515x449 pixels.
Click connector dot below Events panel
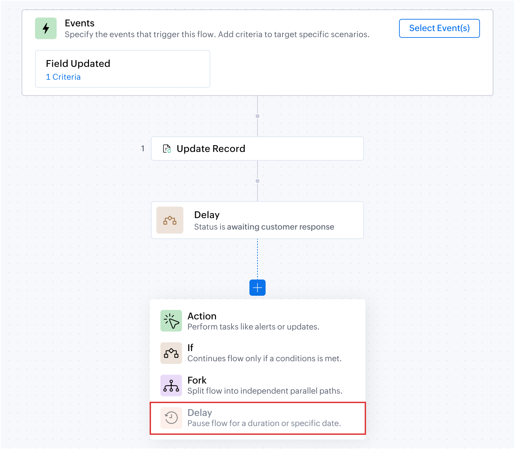257,116
